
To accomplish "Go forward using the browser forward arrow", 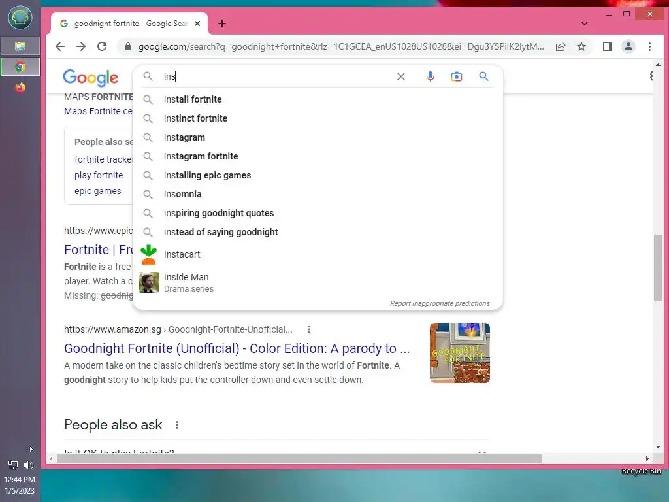I will pyautogui.click(x=81, y=46).
